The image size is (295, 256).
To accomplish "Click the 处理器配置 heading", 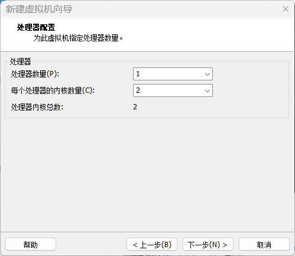I will coord(36,27).
